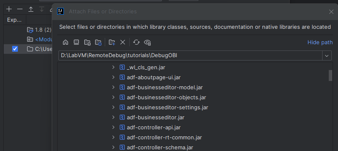Click the Module source folder icon
The height and width of the screenshot is (151, 338).
coord(30,39)
